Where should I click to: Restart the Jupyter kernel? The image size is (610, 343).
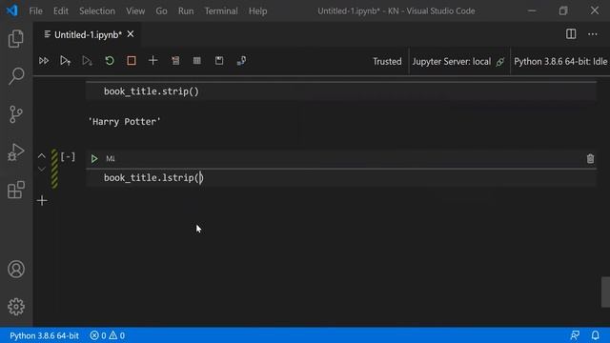coord(110,61)
